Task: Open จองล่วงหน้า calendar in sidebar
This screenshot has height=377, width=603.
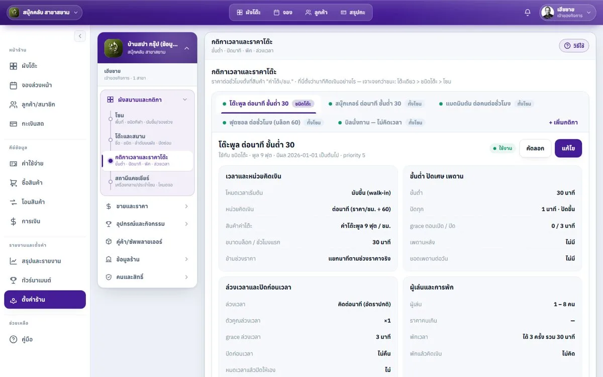Action: coord(45,85)
